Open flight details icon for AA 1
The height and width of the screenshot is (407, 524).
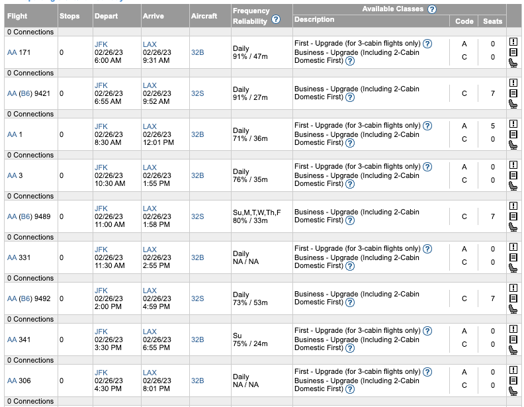[x=513, y=134]
